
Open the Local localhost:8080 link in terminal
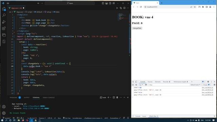34,106
